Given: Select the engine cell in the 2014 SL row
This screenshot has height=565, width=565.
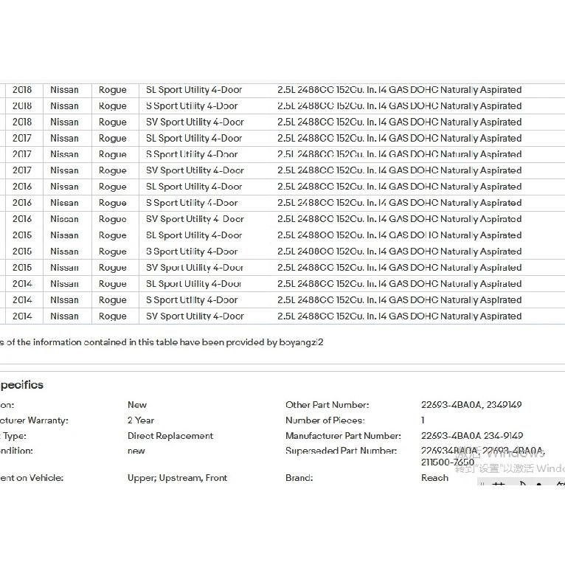Looking at the screenshot, I should pos(399,284).
